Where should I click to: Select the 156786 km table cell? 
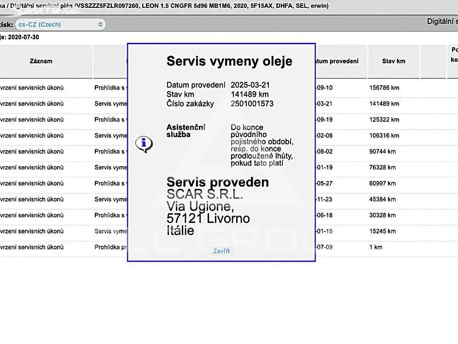(384, 87)
